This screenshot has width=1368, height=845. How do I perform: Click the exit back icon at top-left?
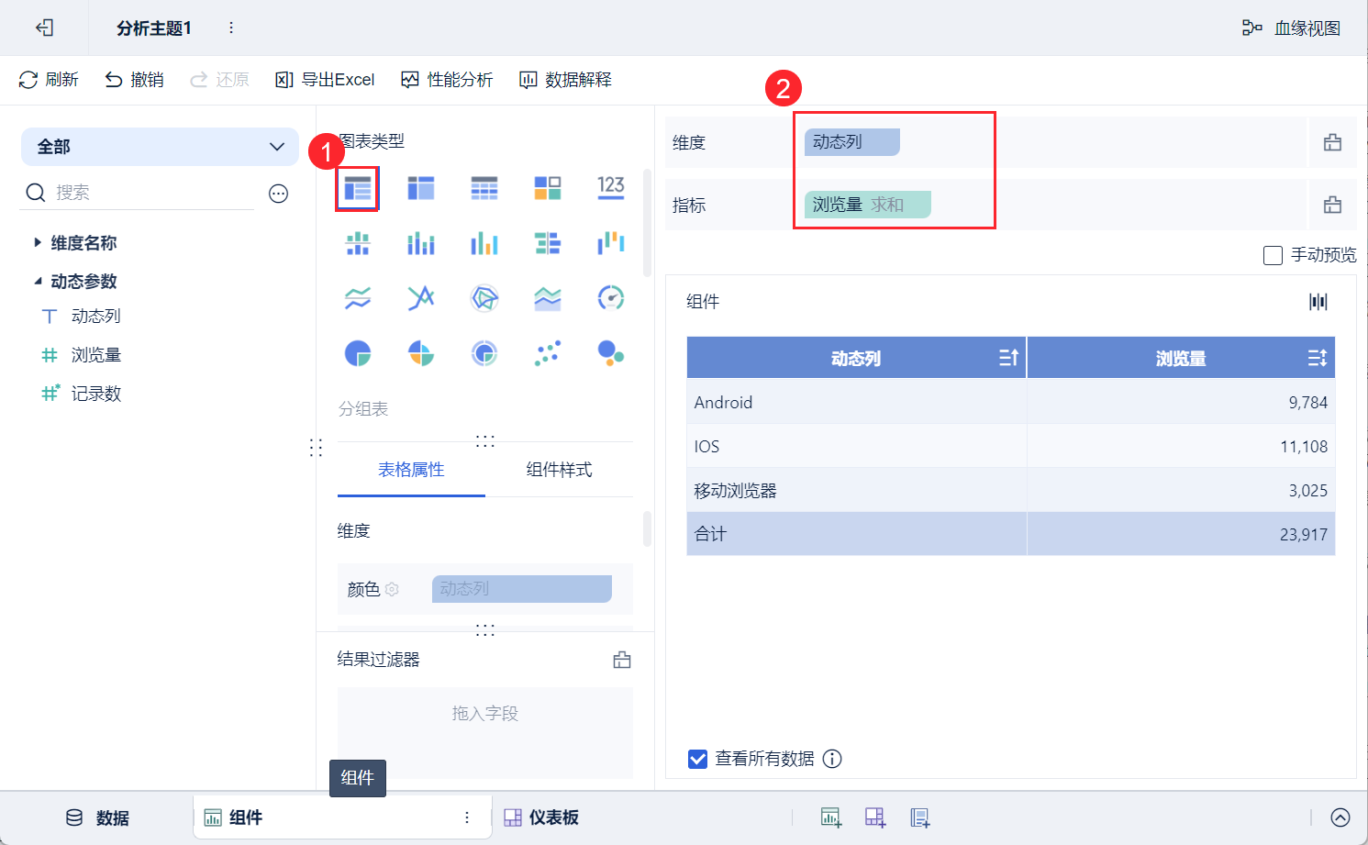[44, 28]
